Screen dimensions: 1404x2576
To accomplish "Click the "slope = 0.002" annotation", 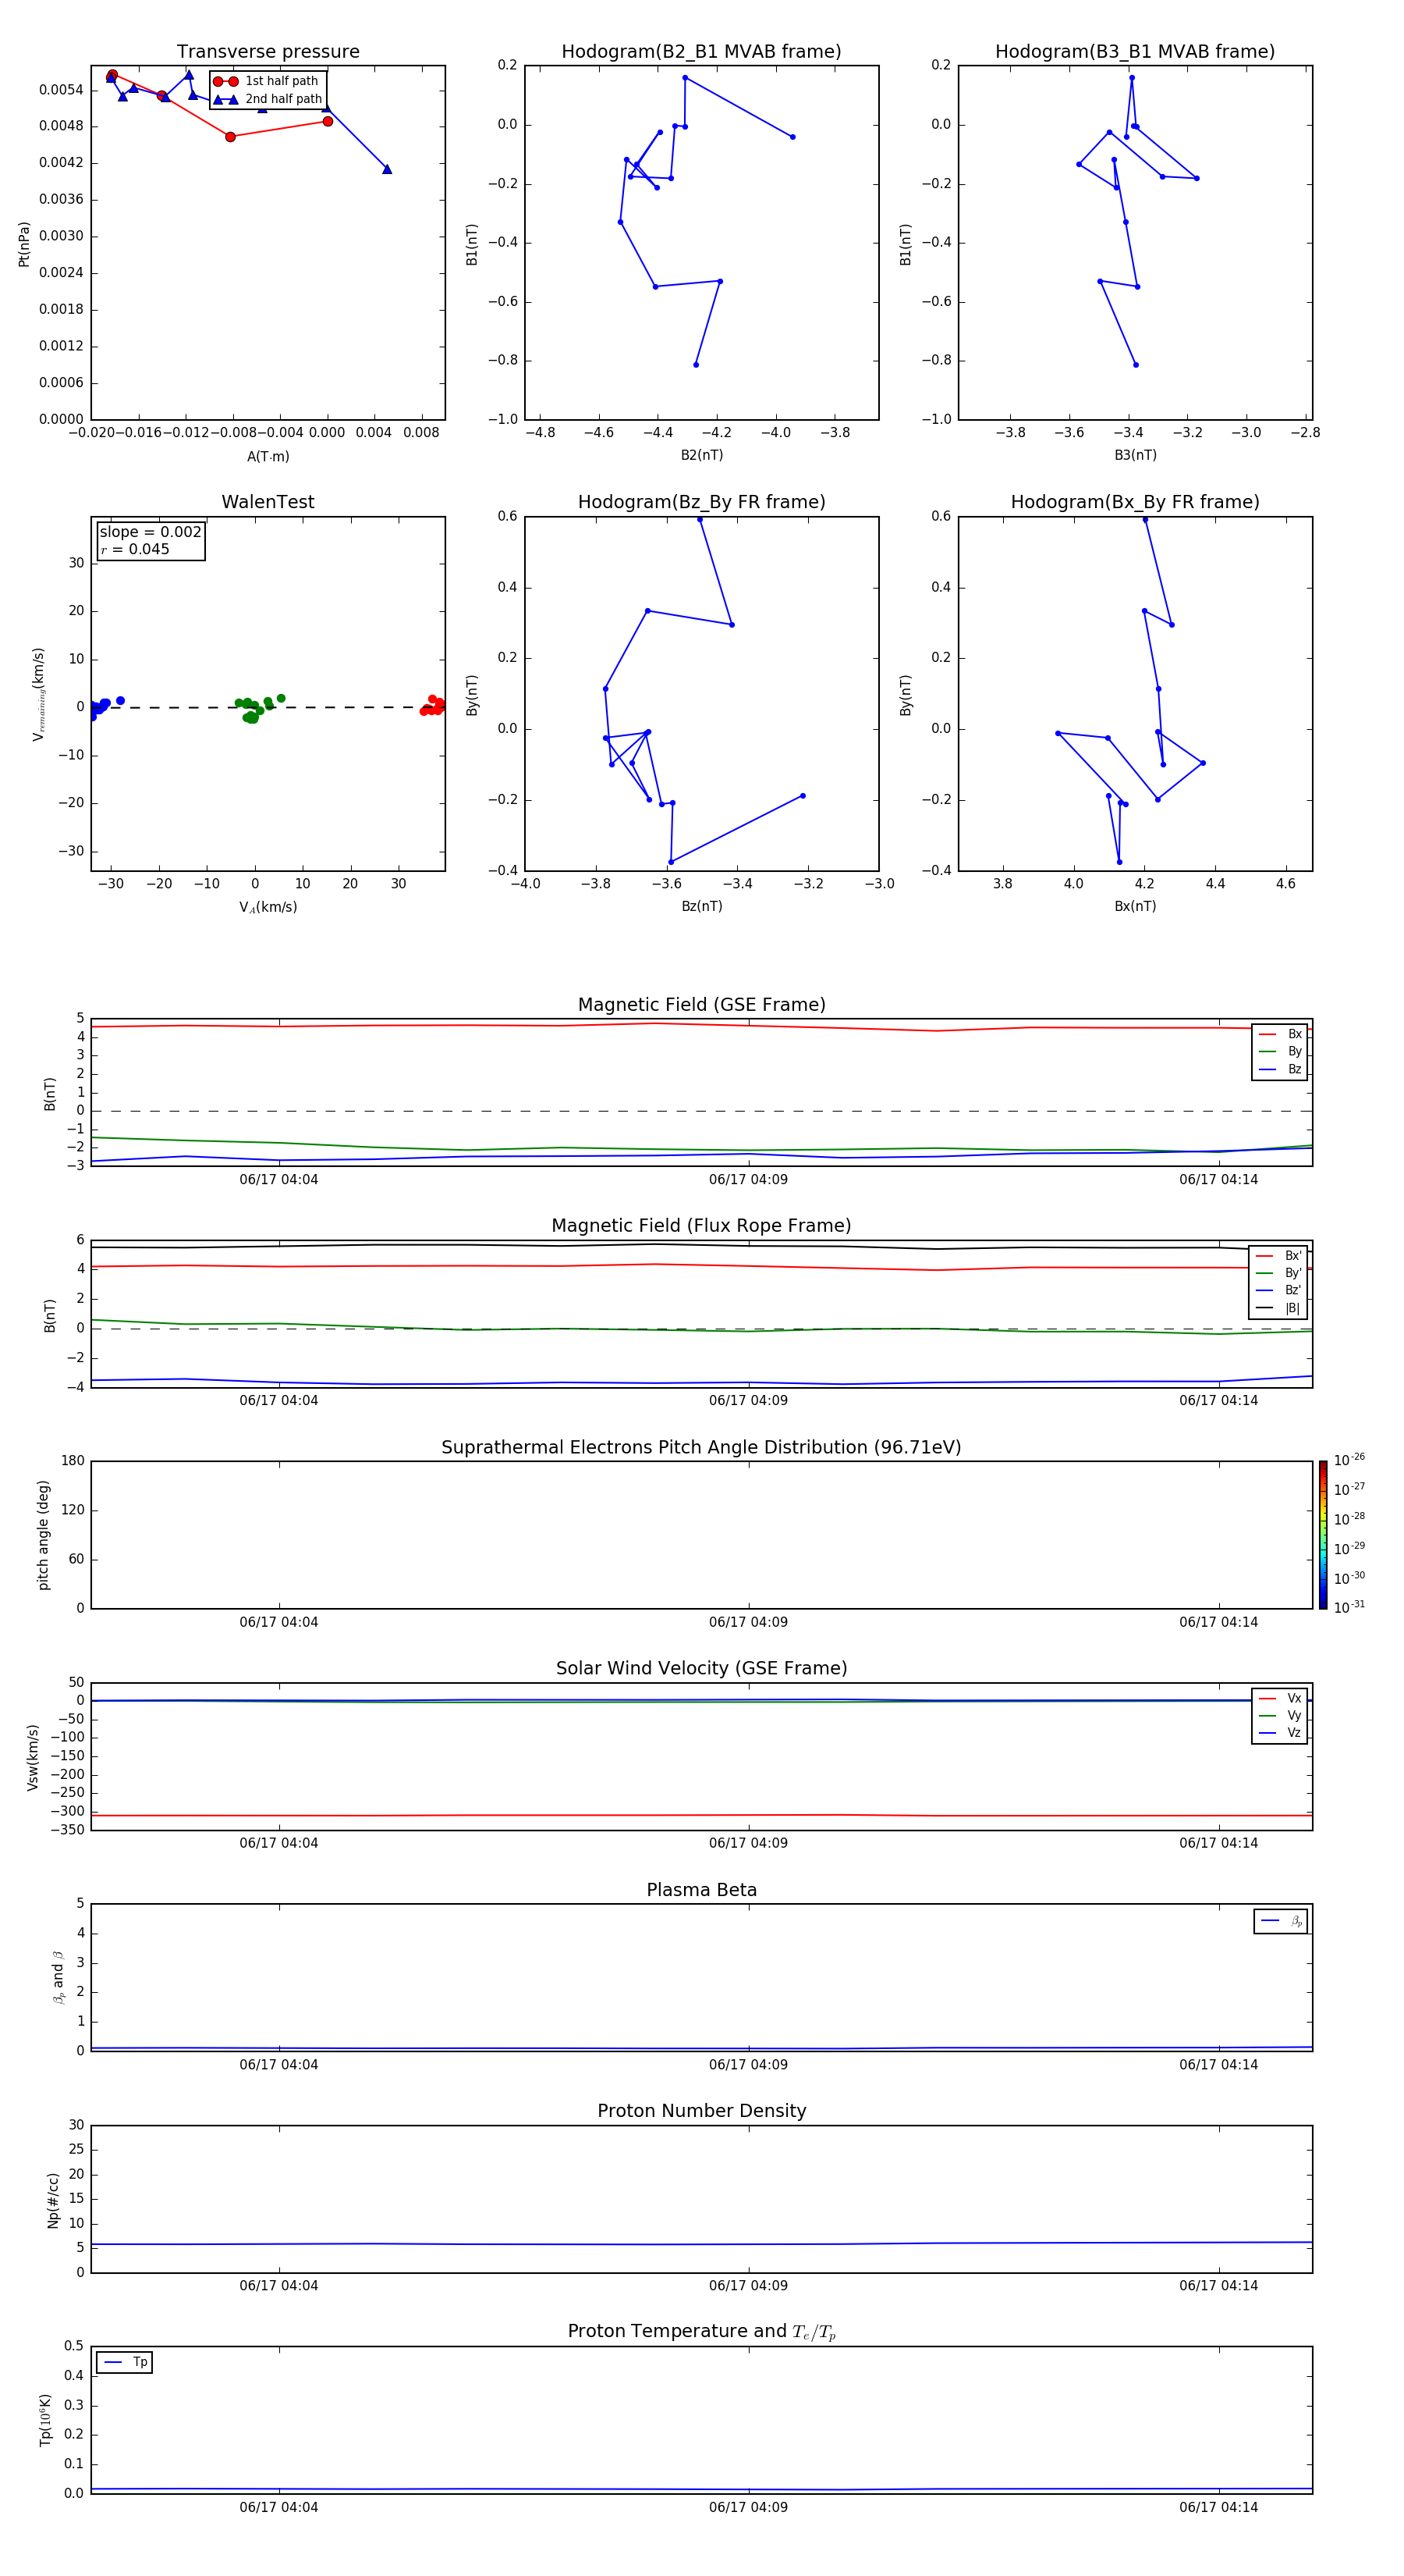I will (x=150, y=532).
